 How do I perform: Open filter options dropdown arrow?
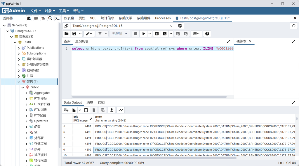pos(106,34)
